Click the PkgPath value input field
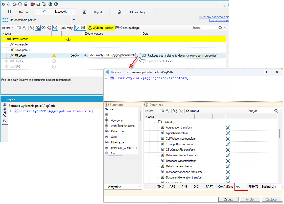 (112, 55)
